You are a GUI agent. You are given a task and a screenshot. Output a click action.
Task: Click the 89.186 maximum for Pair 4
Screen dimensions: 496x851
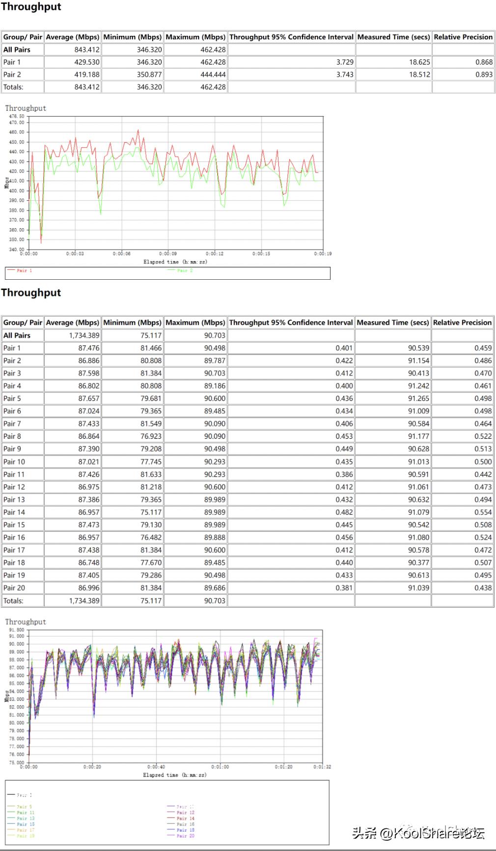[215, 386]
